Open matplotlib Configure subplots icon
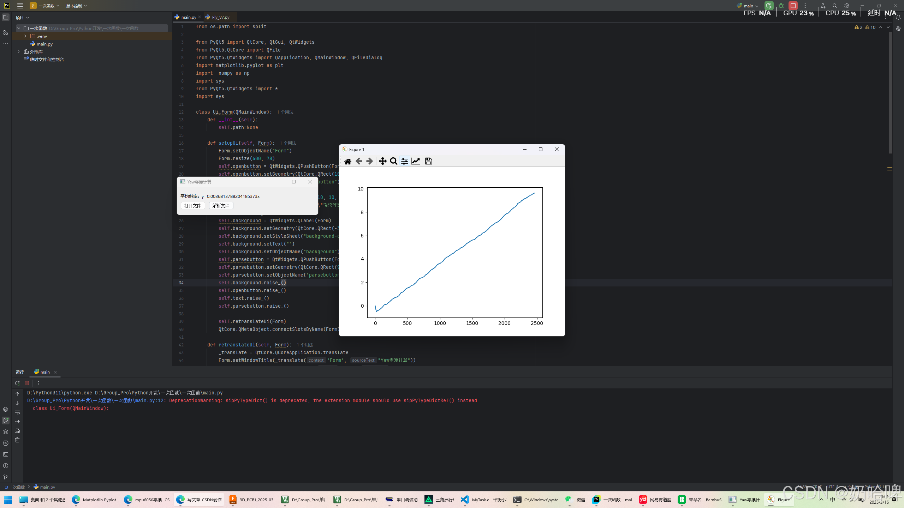Image resolution: width=904 pixels, height=508 pixels. click(405, 161)
